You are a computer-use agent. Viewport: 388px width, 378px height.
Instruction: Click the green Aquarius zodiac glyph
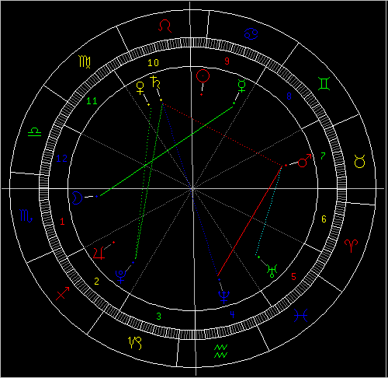click(220, 351)
